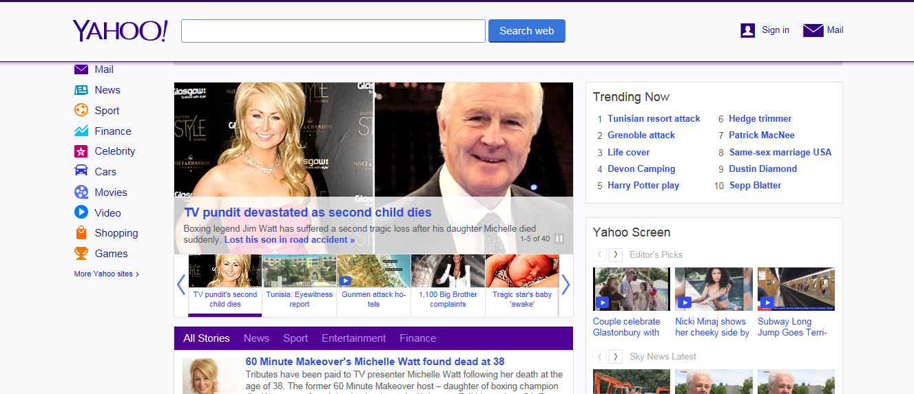The width and height of the screenshot is (914, 394).
Task: Click the Video play icon in sidebar
Action: (81, 212)
